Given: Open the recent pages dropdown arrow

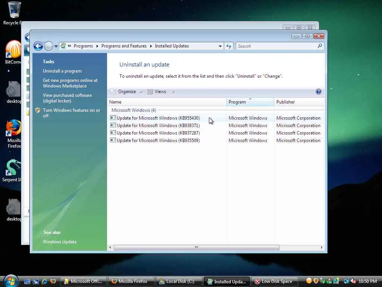Looking at the screenshot, I should pos(56,46).
